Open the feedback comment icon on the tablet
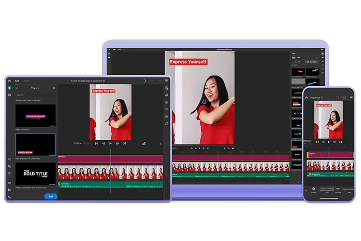The height and width of the screenshot is (241, 361). tap(167, 80)
